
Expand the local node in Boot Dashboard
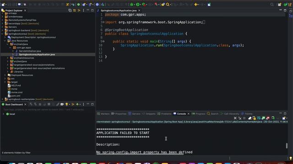pos(3,114)
